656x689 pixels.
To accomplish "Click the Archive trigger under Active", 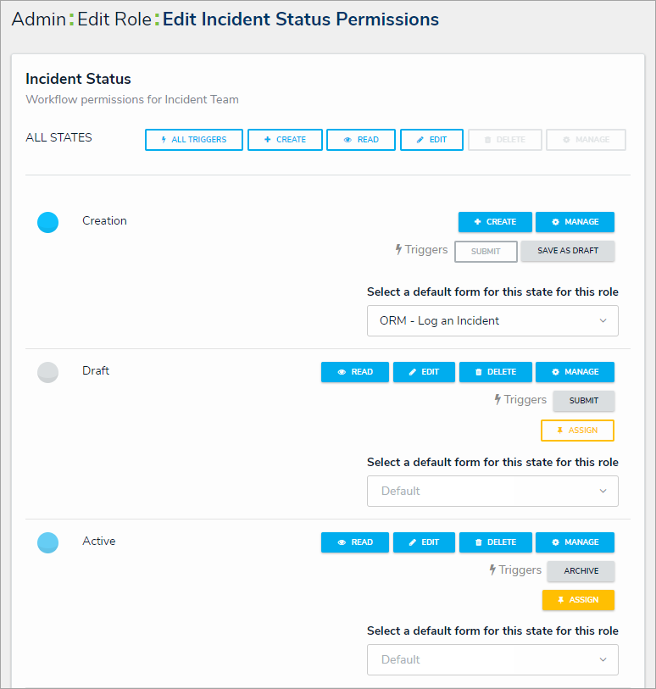I will pos(581,571).
